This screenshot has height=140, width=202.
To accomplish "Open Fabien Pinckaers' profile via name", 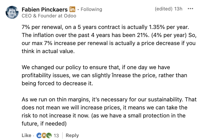I will coord(44,9).
